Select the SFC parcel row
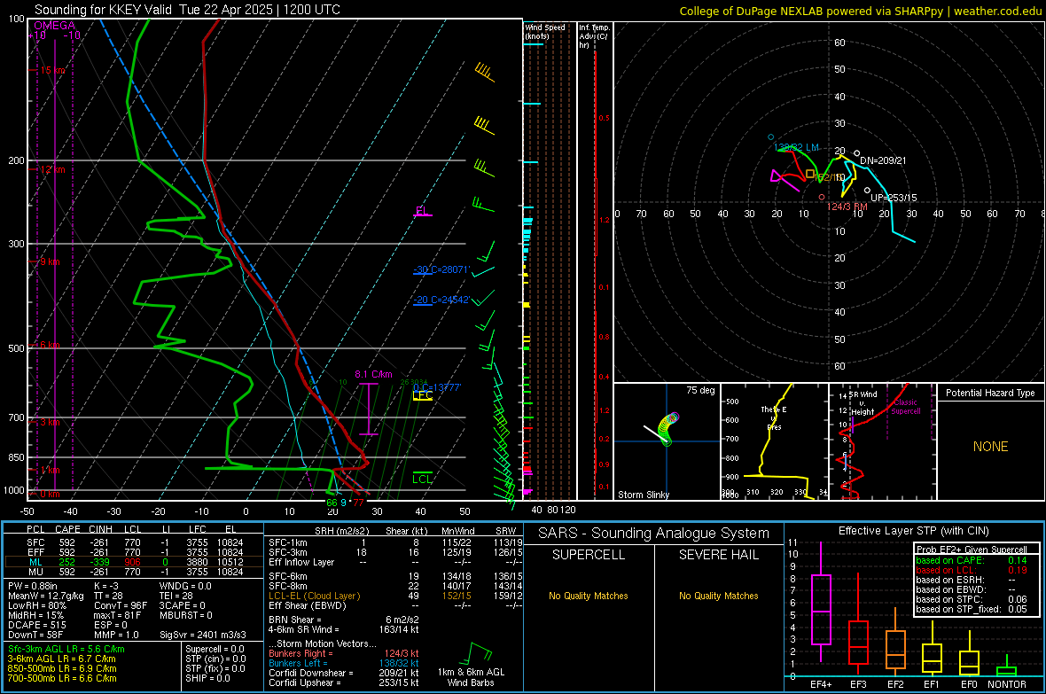Image resolution: width=1046 pixels, height=694 pixels. pos(135,542)
